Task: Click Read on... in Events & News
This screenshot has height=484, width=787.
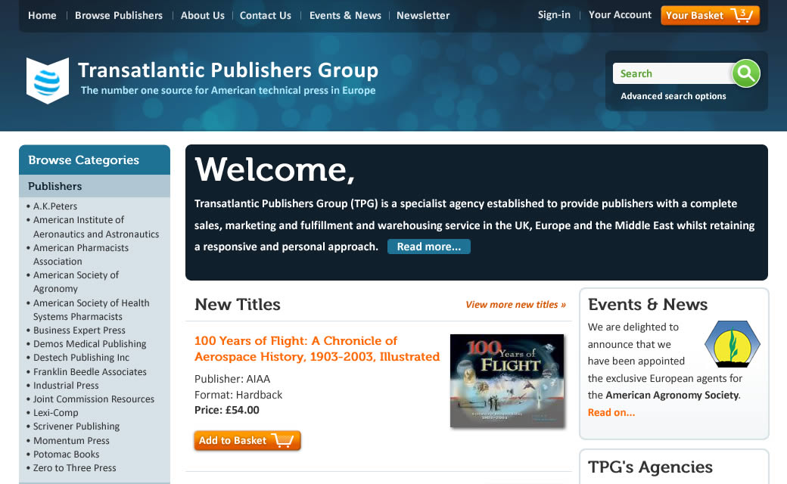Action: [x=611, y=412]
